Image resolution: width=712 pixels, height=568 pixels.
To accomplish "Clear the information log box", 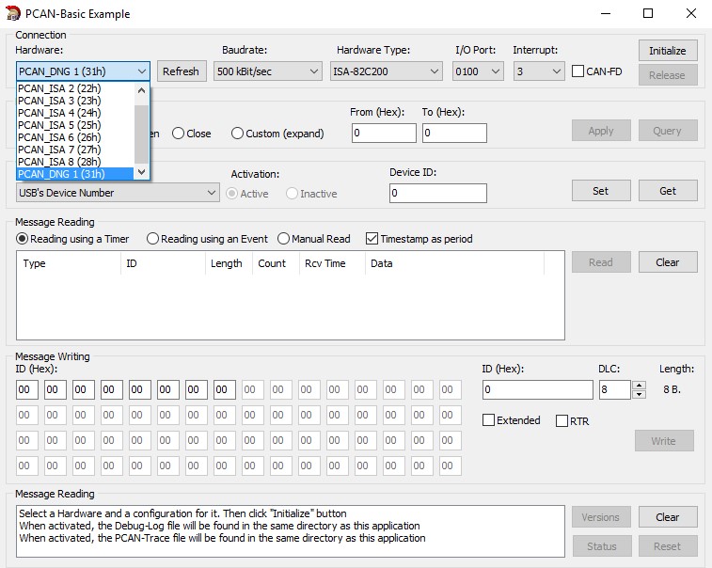I will tap(668, 517).
